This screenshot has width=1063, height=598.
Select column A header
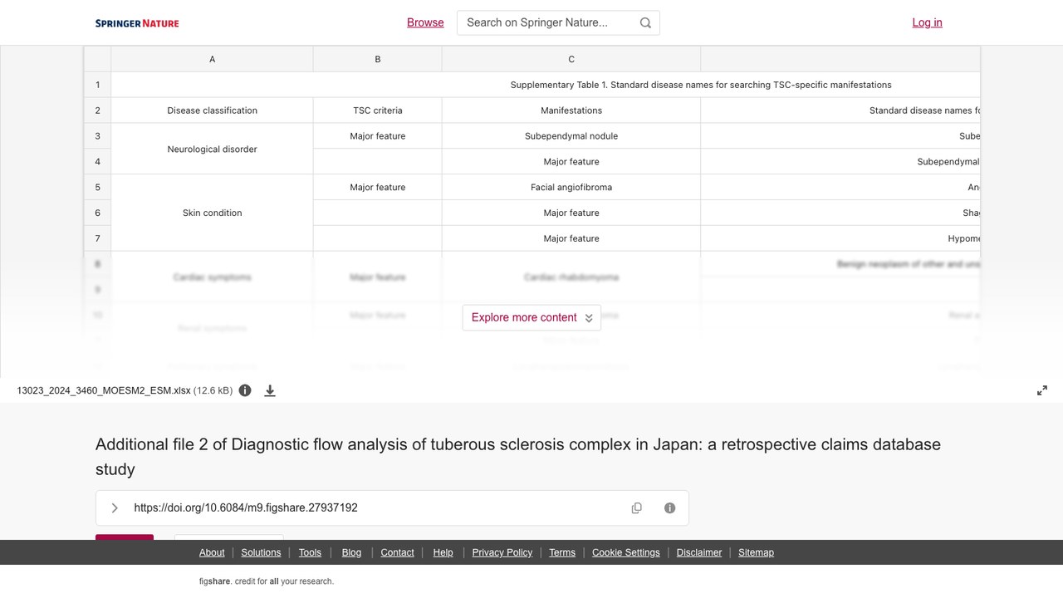(212, 59)
